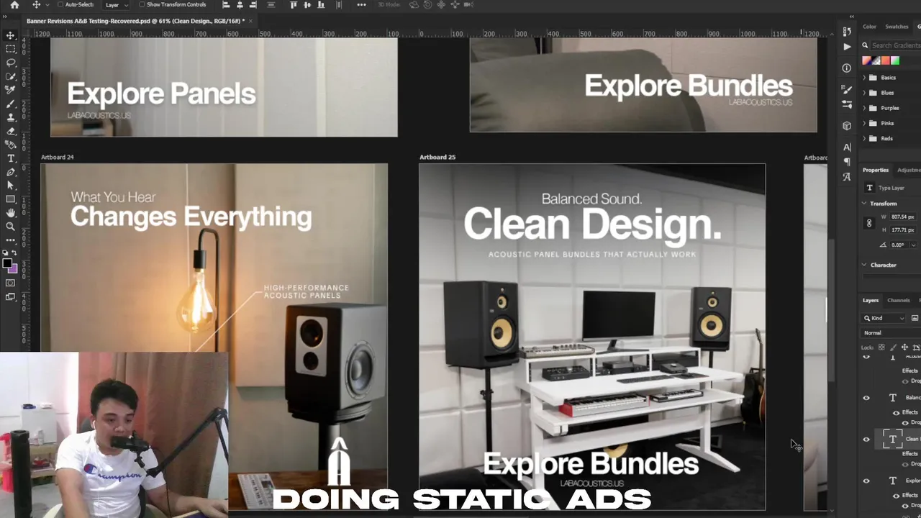Select the Horizontal Type tool

coord(11,158)
